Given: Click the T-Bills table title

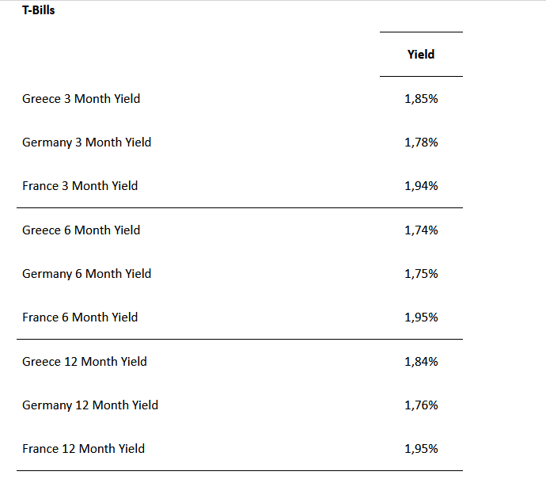Looking at the screenshot, I should click(38, 11).
